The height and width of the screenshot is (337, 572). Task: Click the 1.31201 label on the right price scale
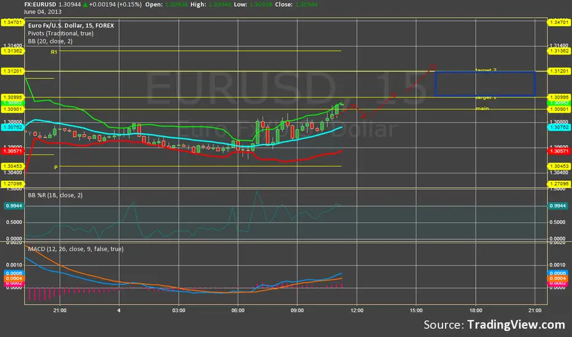coord(559,70)
